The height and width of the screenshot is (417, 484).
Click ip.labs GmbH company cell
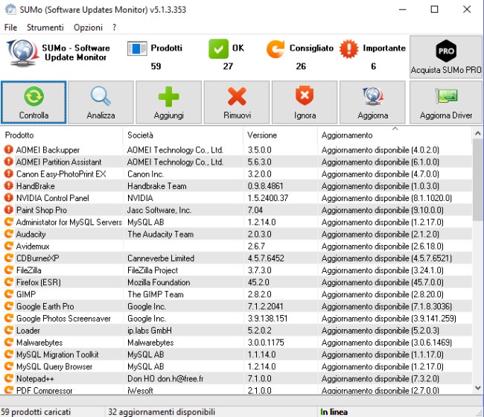pos(150,331)
